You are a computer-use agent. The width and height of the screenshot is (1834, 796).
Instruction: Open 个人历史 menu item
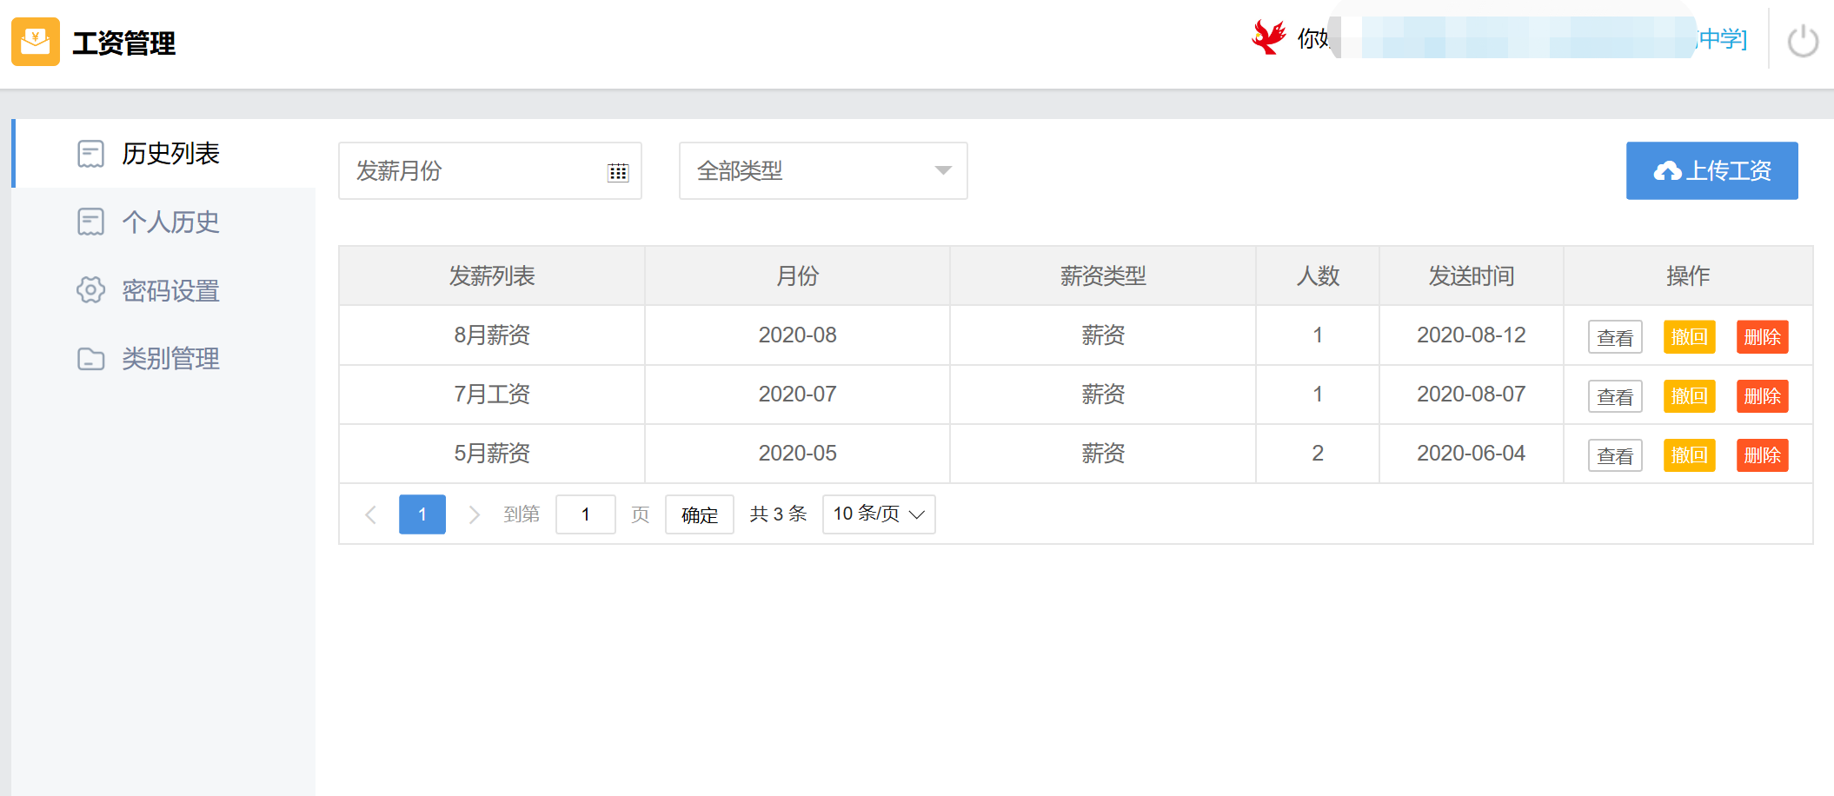170,222
